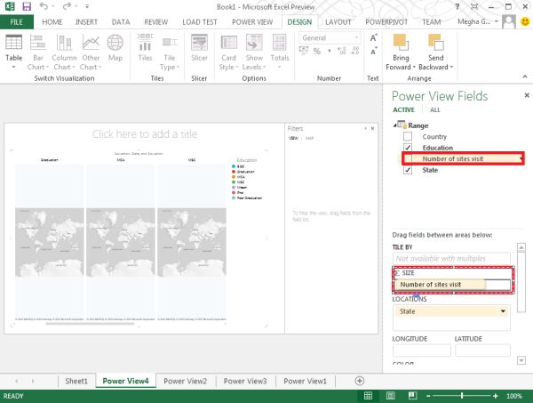
Task: Click the Number of sites visit Size field
Action: tap(440, 284)
